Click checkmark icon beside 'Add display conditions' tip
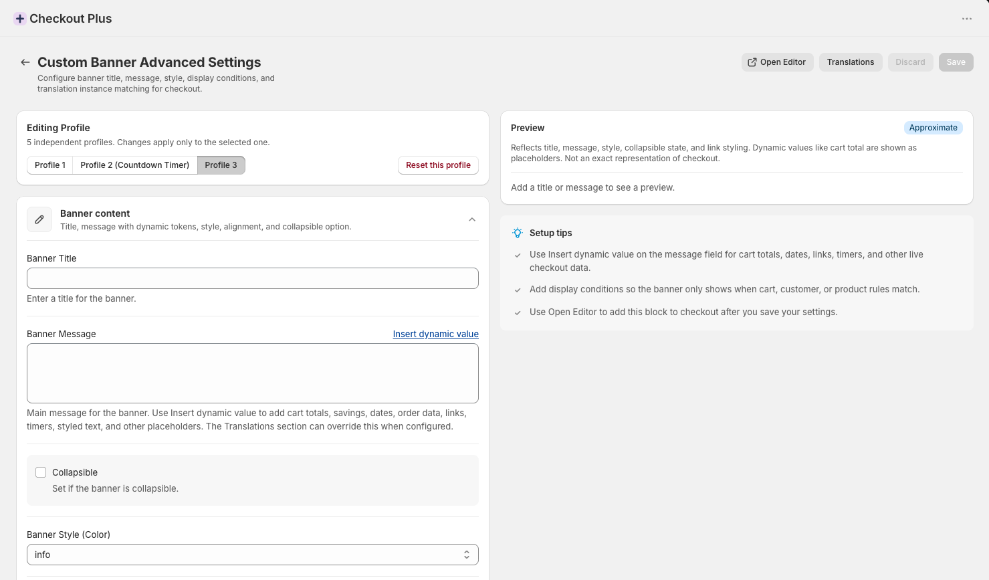This screenshot has width=989, height=580. click(x=518, y=290)
